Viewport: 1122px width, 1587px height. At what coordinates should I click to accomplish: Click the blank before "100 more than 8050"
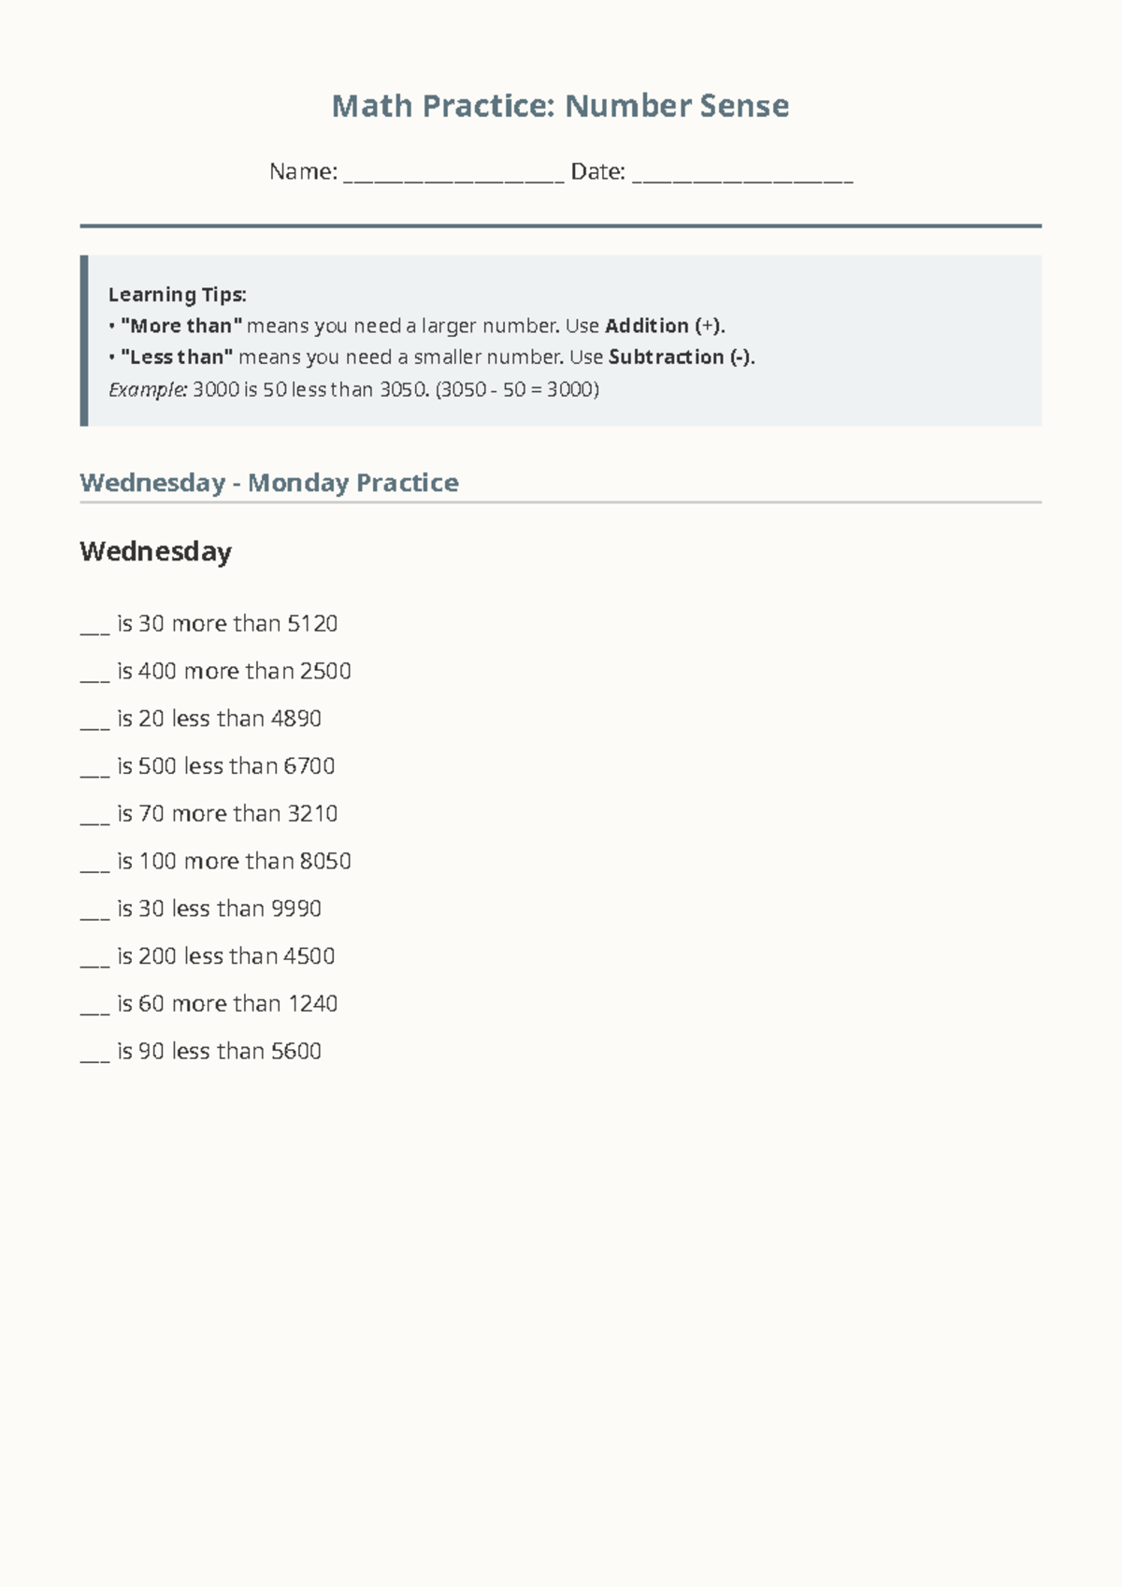95,864
